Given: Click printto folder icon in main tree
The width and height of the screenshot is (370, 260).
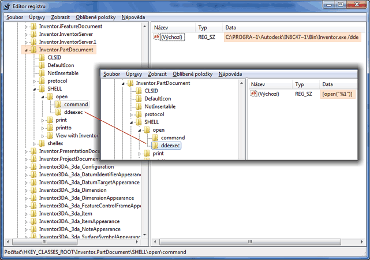Looking at the screenshot, I should 50,128.
